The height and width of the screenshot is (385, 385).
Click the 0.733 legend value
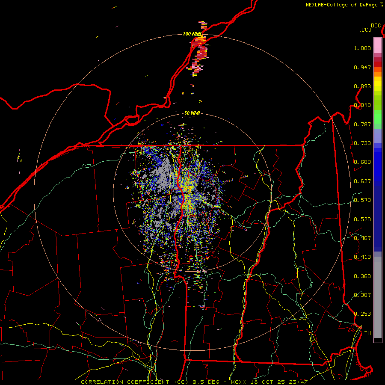[362, 143]
